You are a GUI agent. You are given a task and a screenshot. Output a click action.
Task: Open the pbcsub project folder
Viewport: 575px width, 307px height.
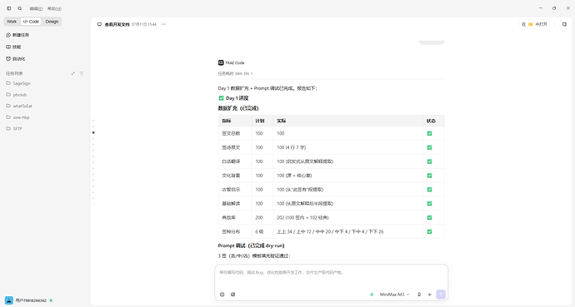pos(17,95)
